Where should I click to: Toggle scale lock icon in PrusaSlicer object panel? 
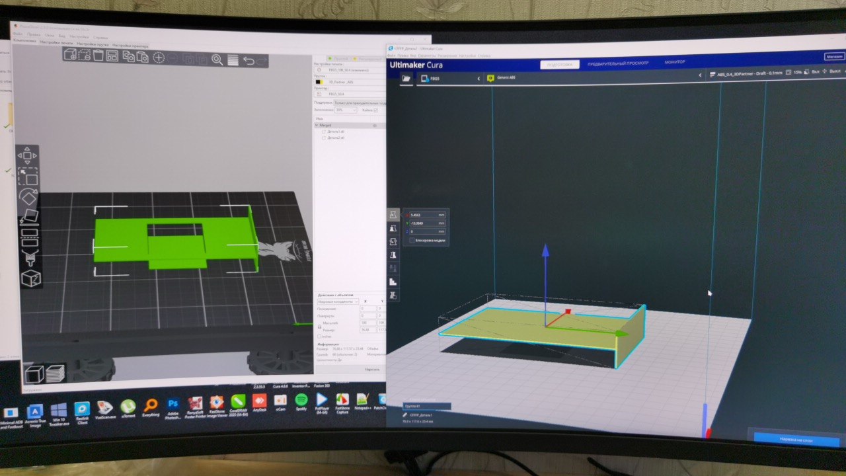click(x=319, y=327)
